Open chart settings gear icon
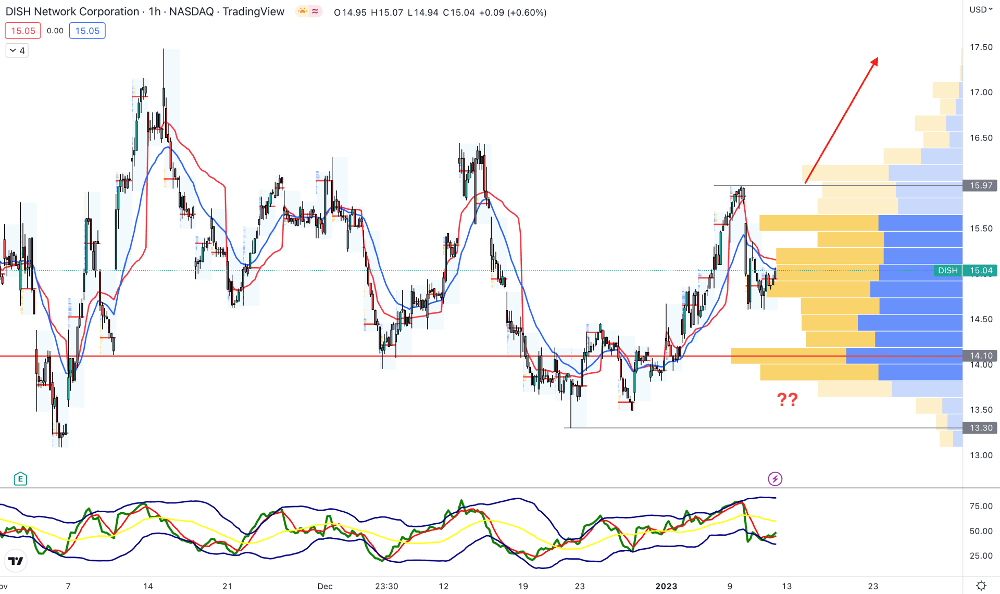Viewport: 1000px width, 594px height. click(x=981, y=586)
